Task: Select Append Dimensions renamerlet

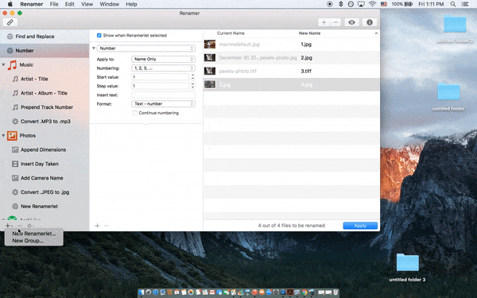Action: (x=45, y=149)
